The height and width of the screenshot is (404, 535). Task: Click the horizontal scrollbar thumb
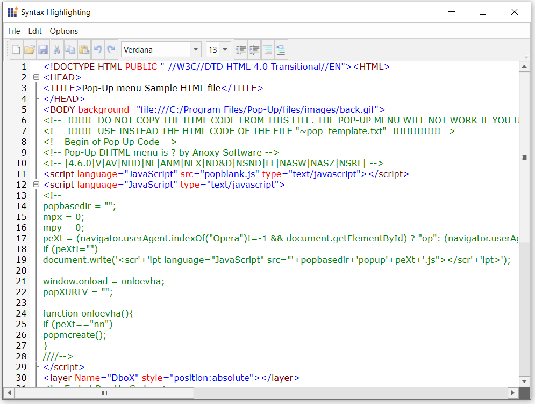pos(104,393)
